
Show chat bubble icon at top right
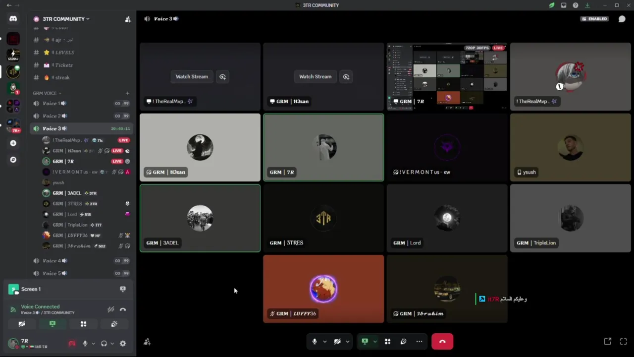622,19
